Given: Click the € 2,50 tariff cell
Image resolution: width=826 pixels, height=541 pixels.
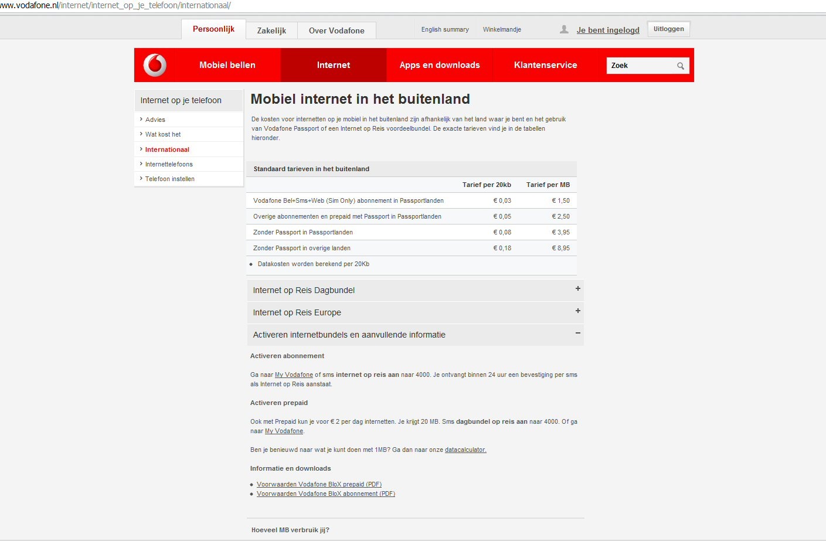Looking at the screenshot, I should (x=560, y=216).
